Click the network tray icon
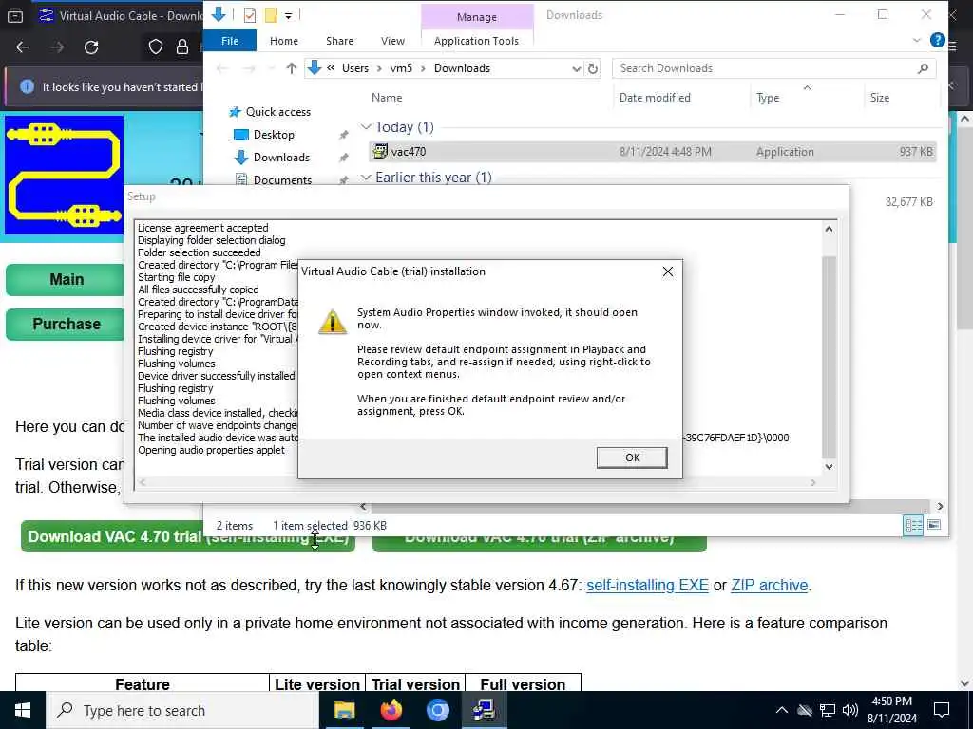The height and width of the screenshot is (729, 973). tap(828, 710)
